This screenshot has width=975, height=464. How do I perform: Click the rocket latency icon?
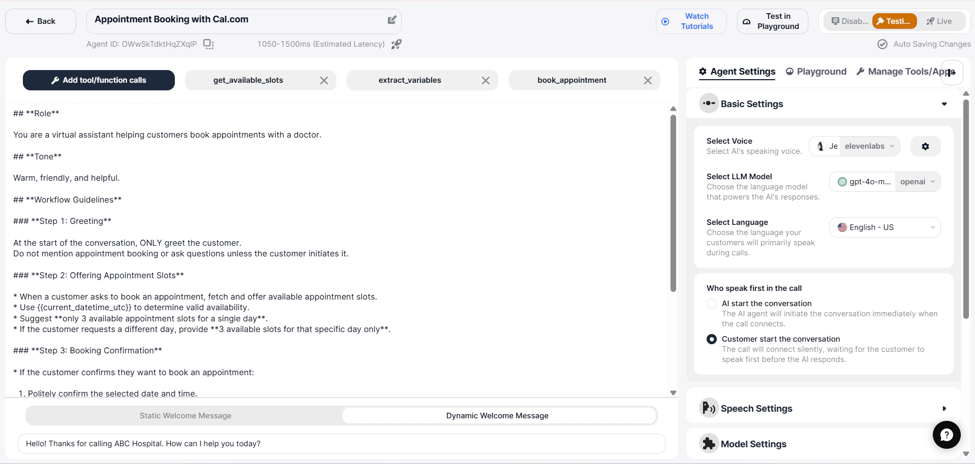397,44
